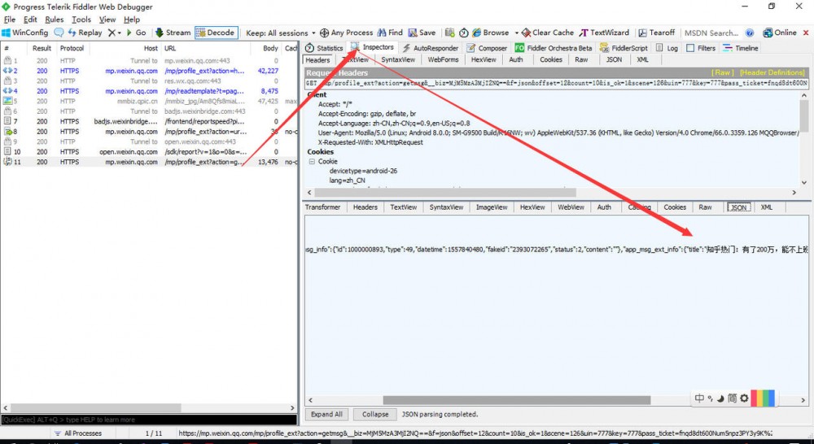The image size is (814, 444).
Task: Select the response TextView tab
Action: [x=404, y=207]
